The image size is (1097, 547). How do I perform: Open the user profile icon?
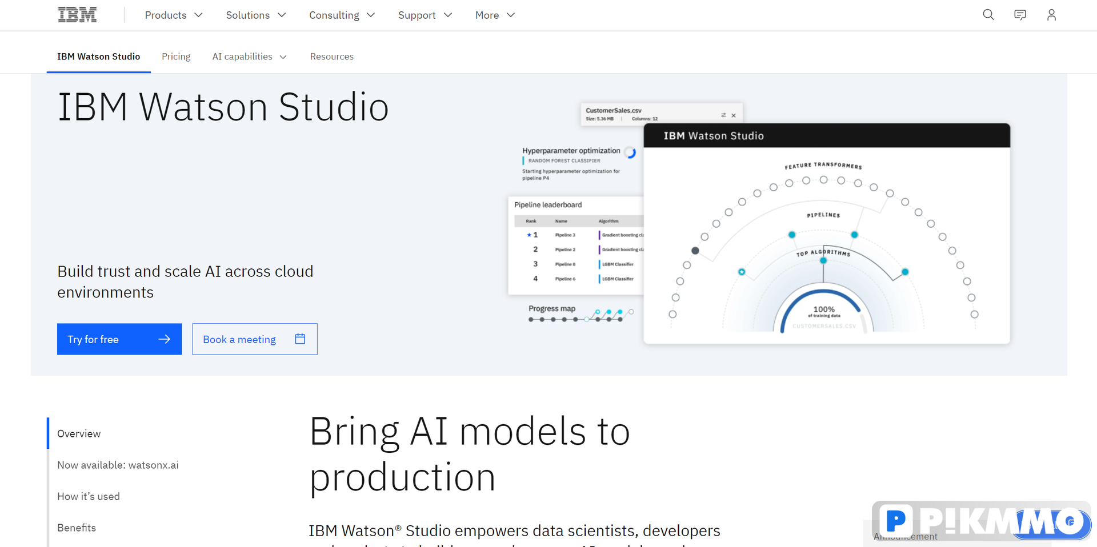pos(1051,15)
